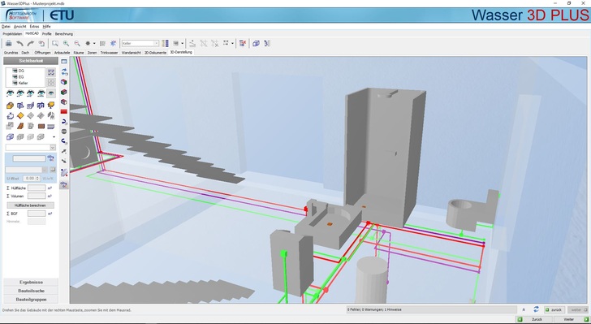Toggle the third eye visibility icon
Screen dimensions: 591x324
pos(31,93)
